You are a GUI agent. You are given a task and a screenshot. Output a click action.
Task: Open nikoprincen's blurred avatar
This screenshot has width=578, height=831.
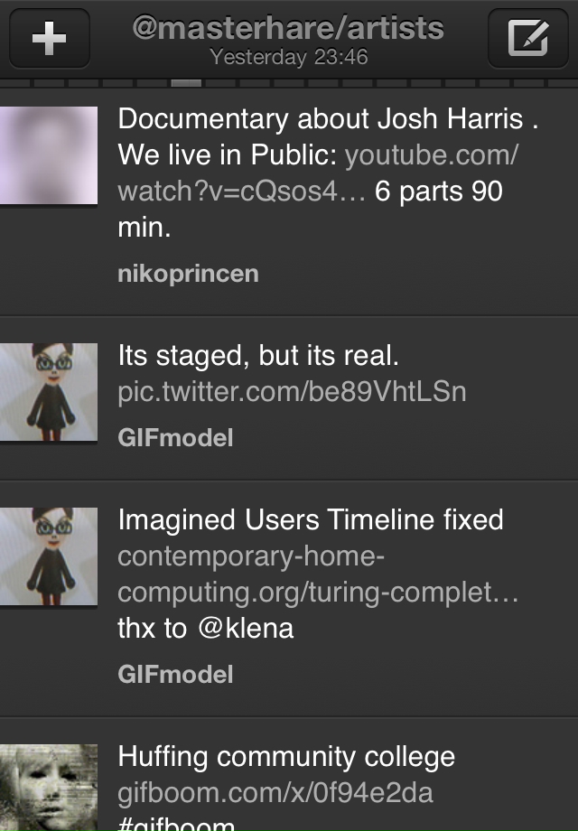click(x=49, y=155)
